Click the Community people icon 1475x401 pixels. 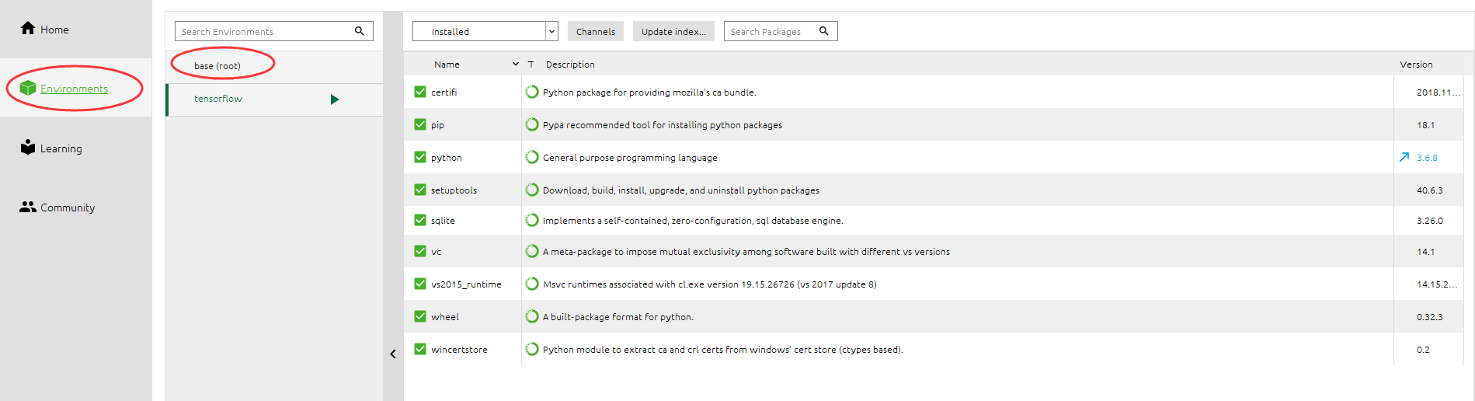coord(28,207)
